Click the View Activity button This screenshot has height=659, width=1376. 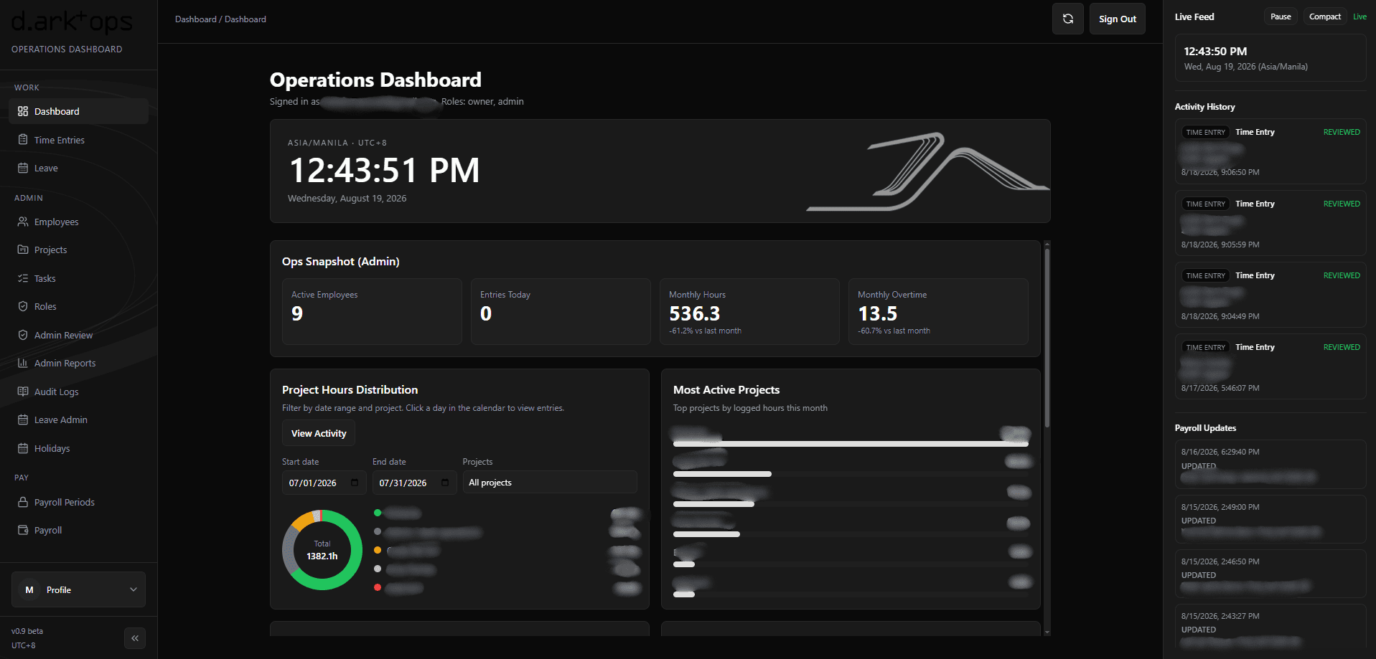point(319,433)
